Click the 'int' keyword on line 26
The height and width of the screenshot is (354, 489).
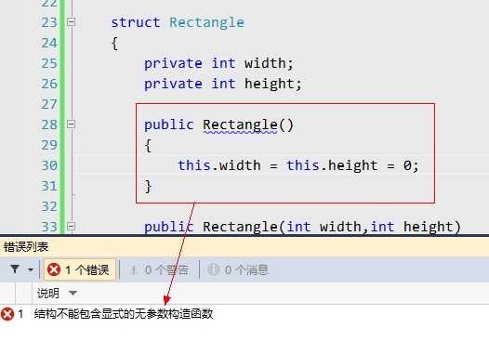pos(223,84)
